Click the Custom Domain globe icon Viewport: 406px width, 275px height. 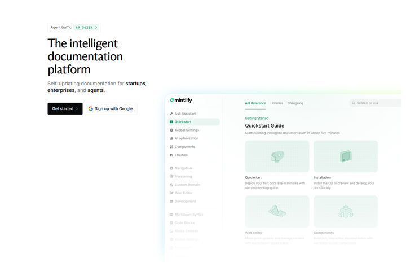pyautogui.click(x=171, y=185)
